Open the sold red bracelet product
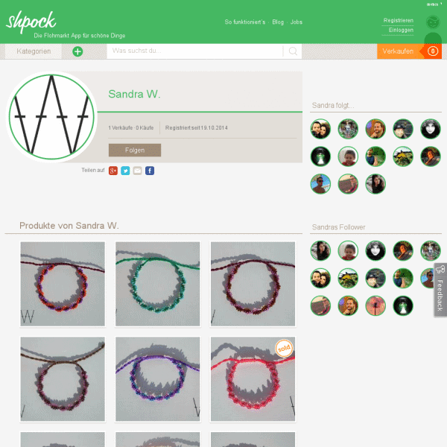 (x=253, y=379)
